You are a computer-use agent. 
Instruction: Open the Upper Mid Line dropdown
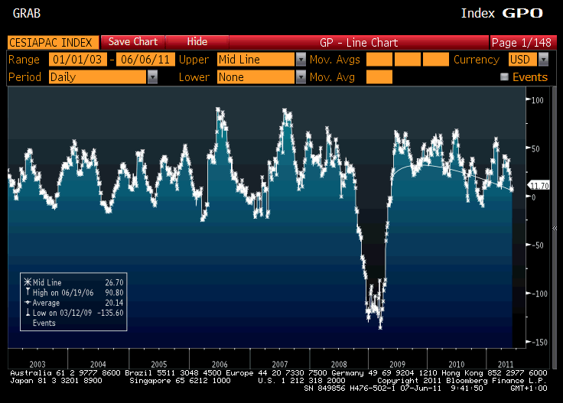(301, 60)
